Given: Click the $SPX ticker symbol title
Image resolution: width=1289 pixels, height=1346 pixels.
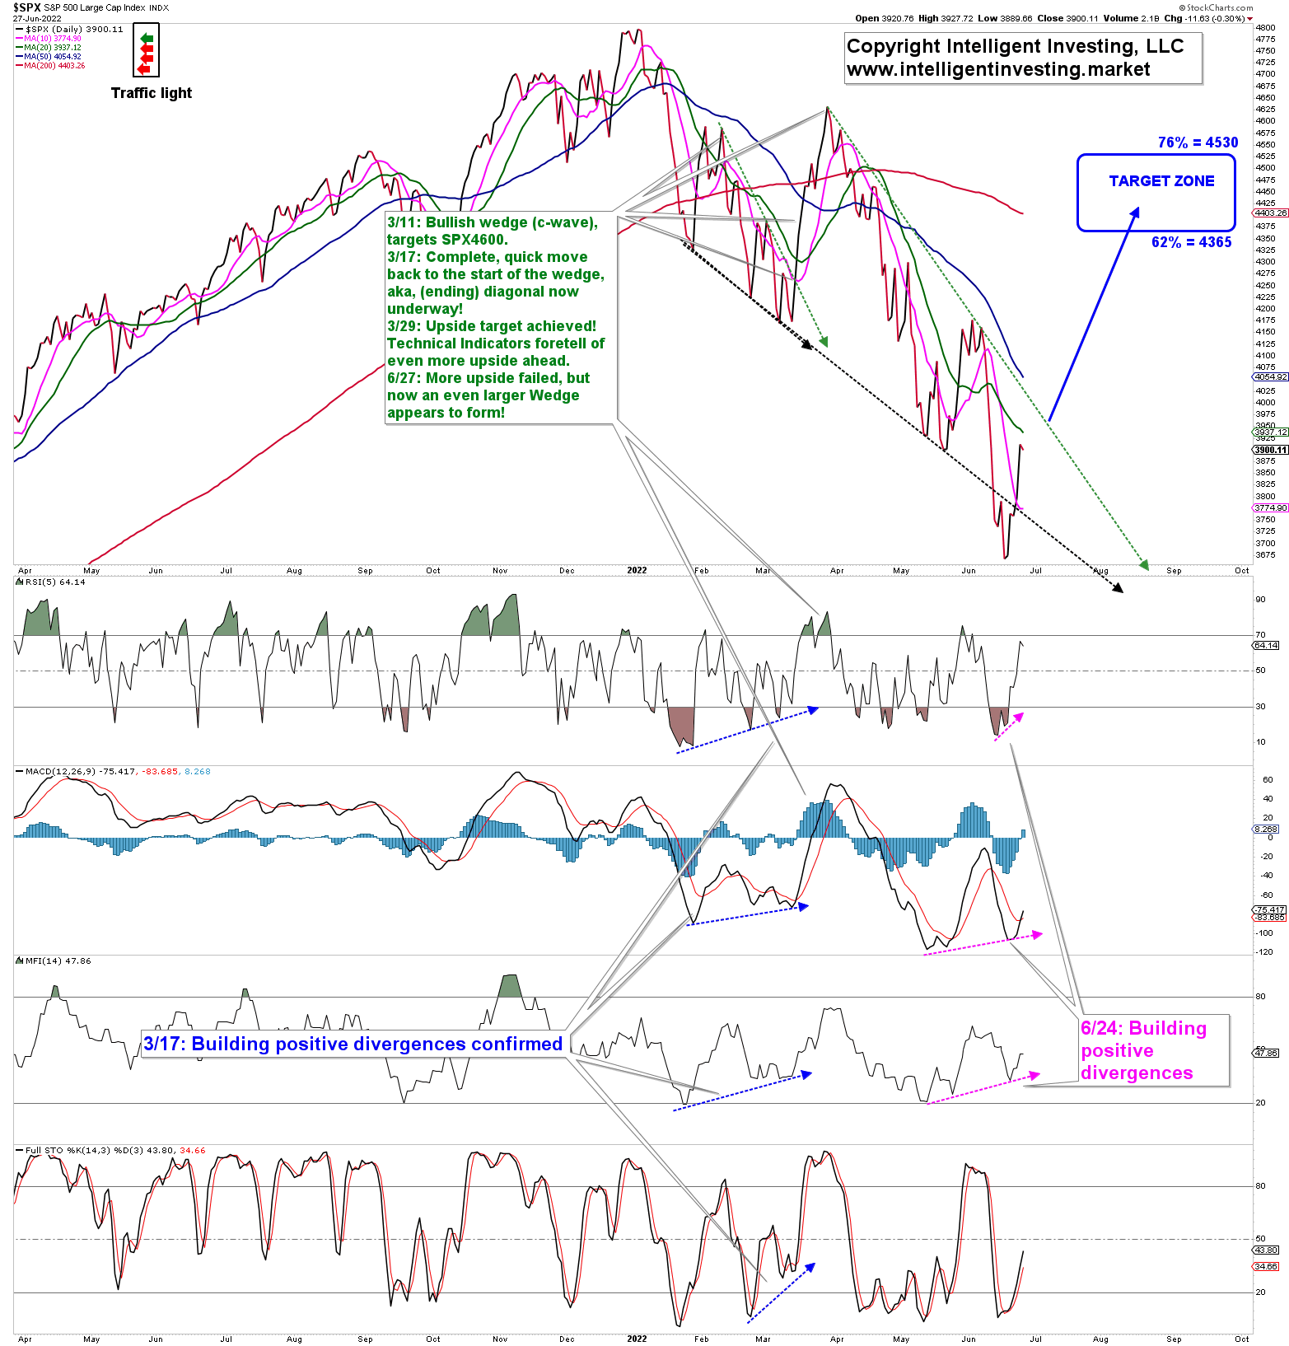Looking at the screenshot, I should [x=27, y=7].
